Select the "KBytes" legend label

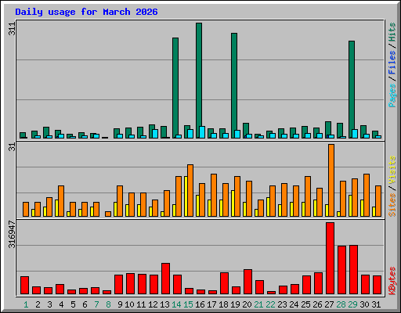pyautogui.click(x=392, y=281)
